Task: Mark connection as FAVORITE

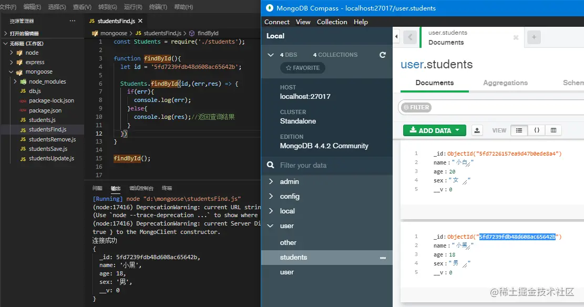Action: [x=302, y=68]
